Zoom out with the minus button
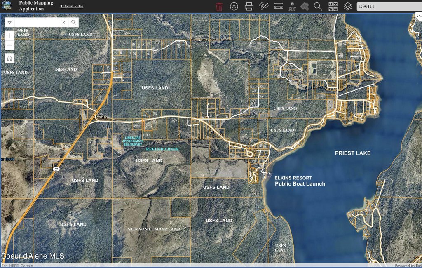 [9, 45]
